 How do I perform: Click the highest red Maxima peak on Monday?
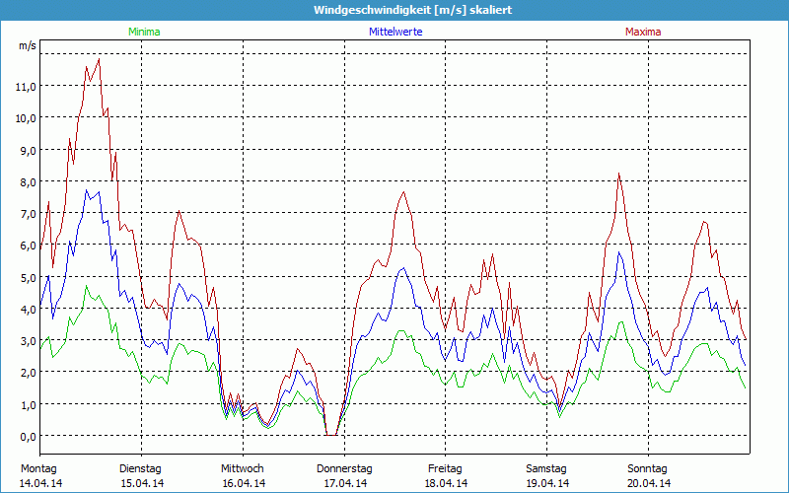(x=99, y=59)
